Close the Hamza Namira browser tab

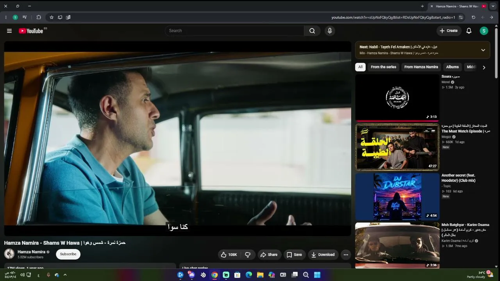coord(432,6)
